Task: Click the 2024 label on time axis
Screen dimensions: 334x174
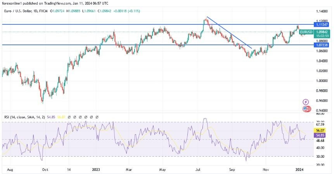Action: [x=299, y=170]
